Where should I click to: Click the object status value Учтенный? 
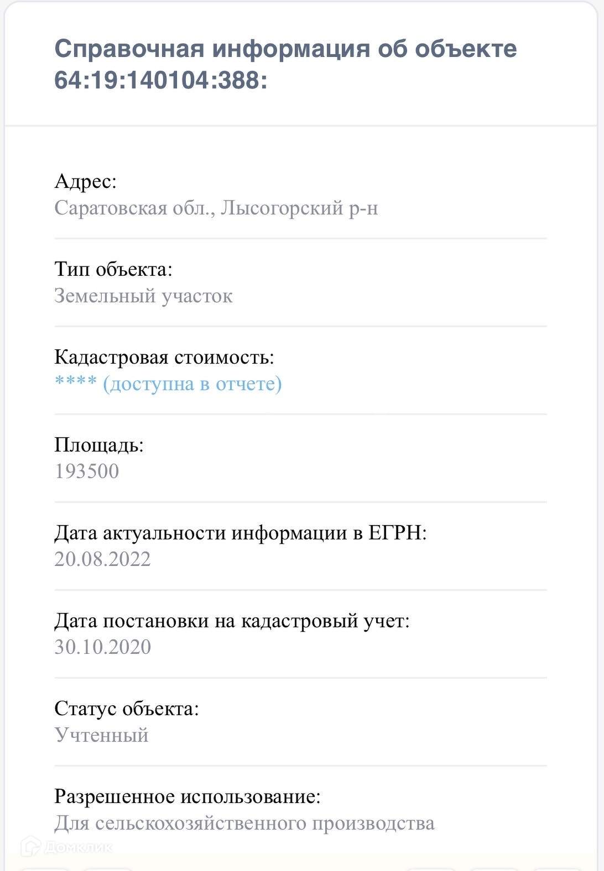point(102,735)
